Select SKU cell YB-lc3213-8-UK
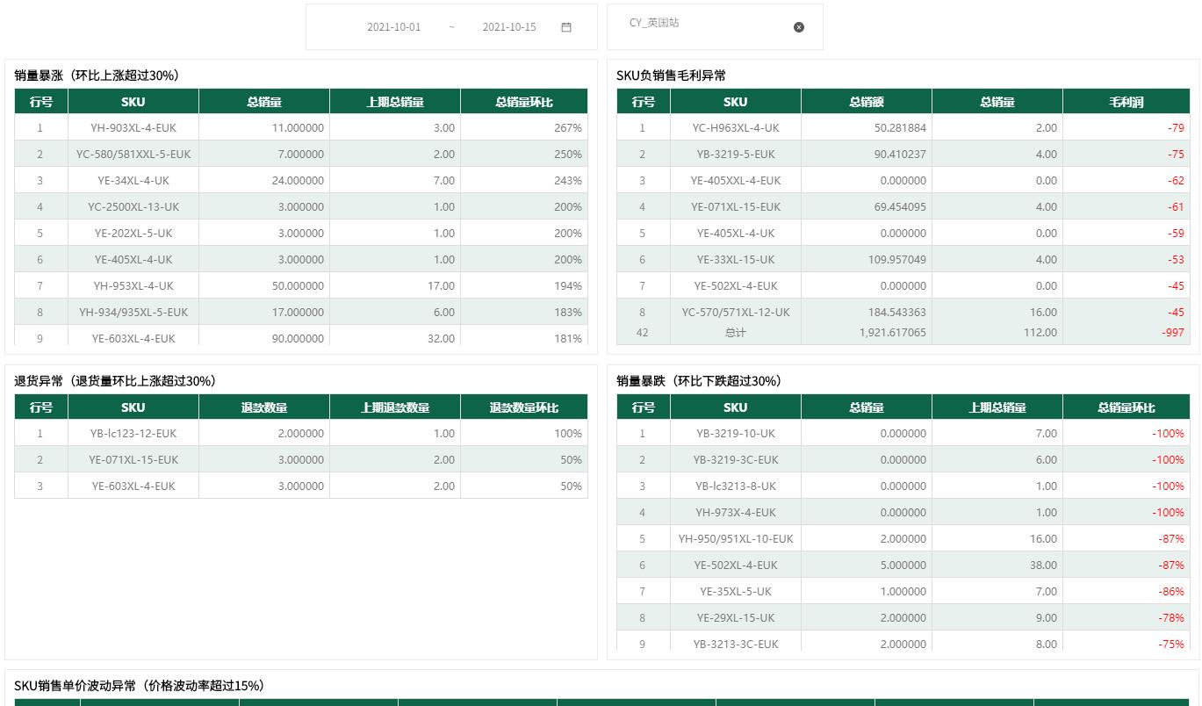 coord(736,486)
